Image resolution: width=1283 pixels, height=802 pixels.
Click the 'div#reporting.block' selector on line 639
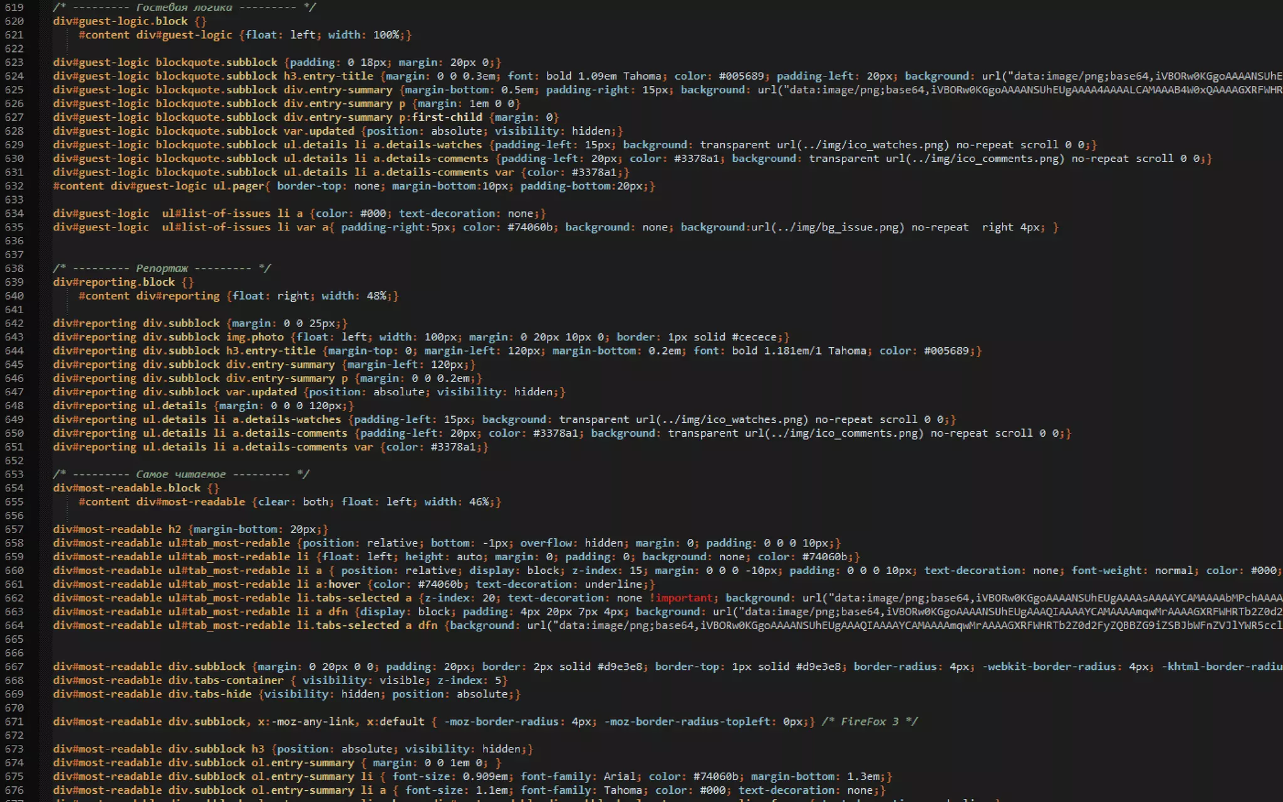(x=114, y=282)
